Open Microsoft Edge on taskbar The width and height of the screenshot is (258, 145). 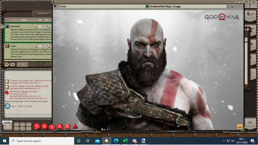(116, 141)
